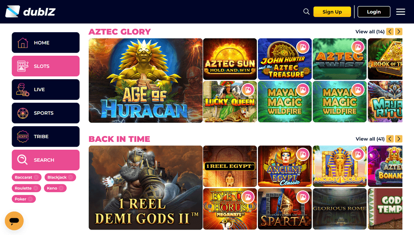
Task: Go to the Live casino section
Action: point(46,89)
